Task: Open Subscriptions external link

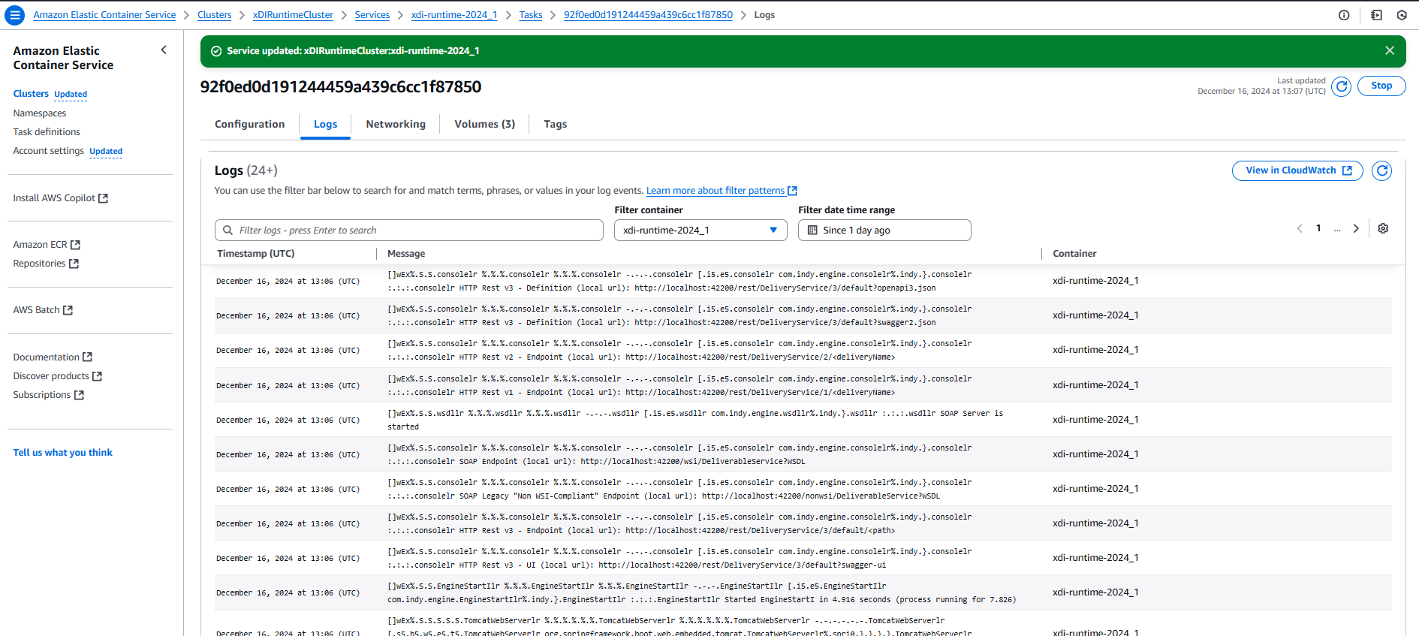Action: [x=49, y=395]
